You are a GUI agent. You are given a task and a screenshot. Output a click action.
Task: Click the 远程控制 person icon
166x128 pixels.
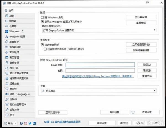click(x=7, y=83)
